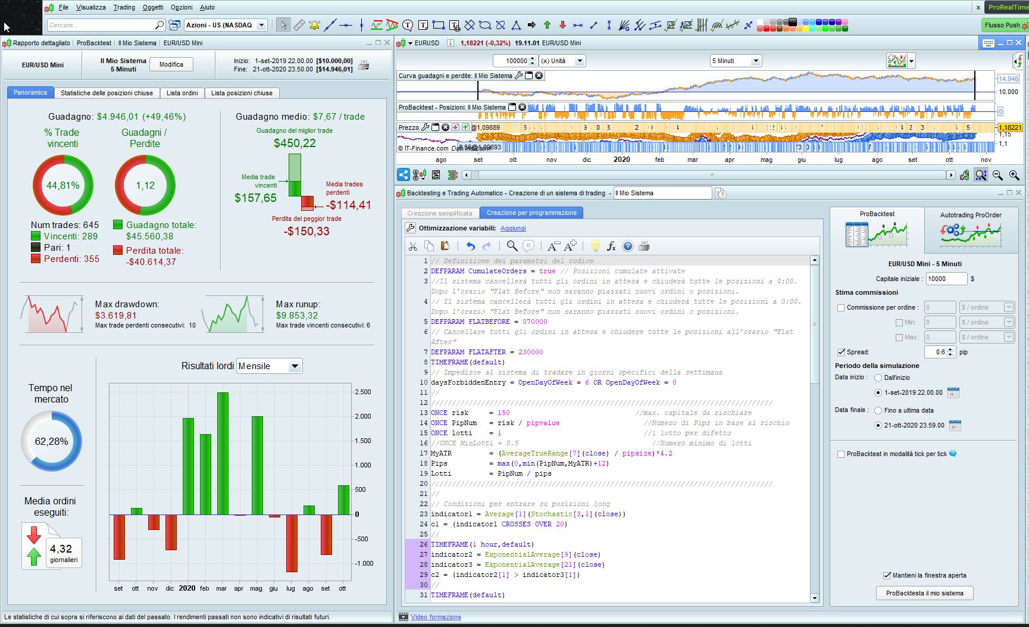The height and width of the screenshot is (627, 1029).
Task: Select the Gann fan tool
Action: coord(624,25)
